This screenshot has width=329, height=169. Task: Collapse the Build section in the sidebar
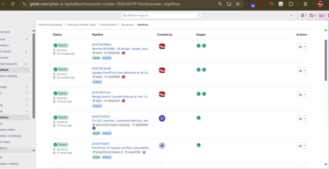(x=27, y=112)
